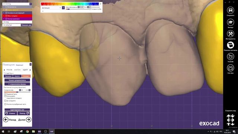The height and width of the screenshot is (134, 238).
Task: Click the rainbow distance color scale
Action: (70, 4)
